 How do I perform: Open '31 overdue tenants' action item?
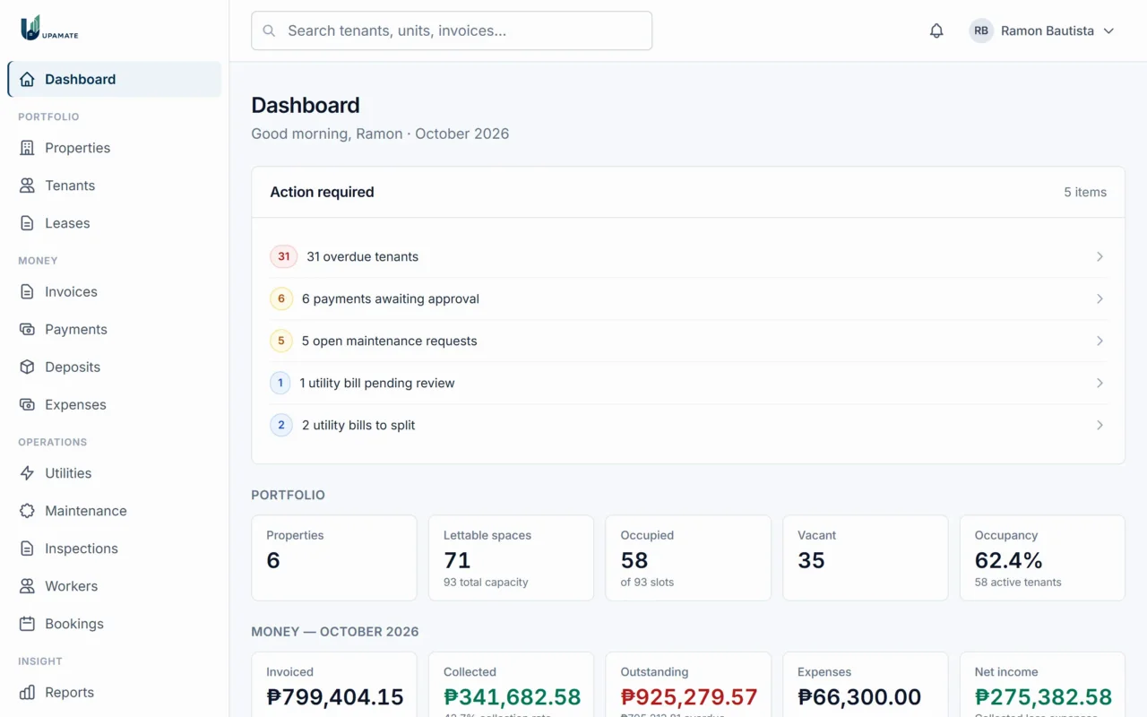pyautogui.click(x=688, y=256)
